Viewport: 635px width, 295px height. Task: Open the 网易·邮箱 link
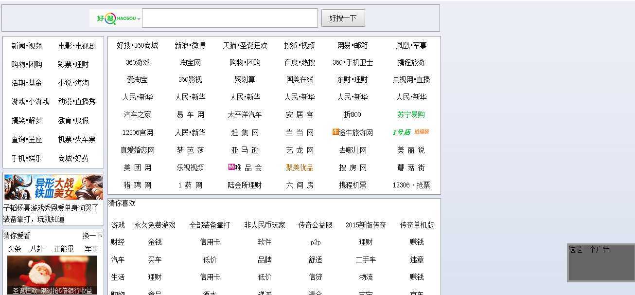[x=353, y=45]
